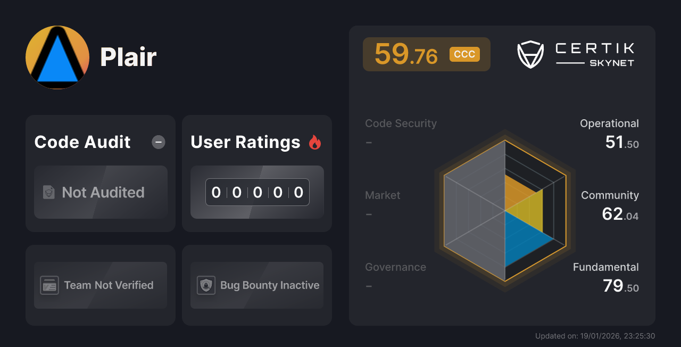Toggle the minus indicator beside Code Audit
Viewport: 681px width, 347px height.
tap(158, 142)
